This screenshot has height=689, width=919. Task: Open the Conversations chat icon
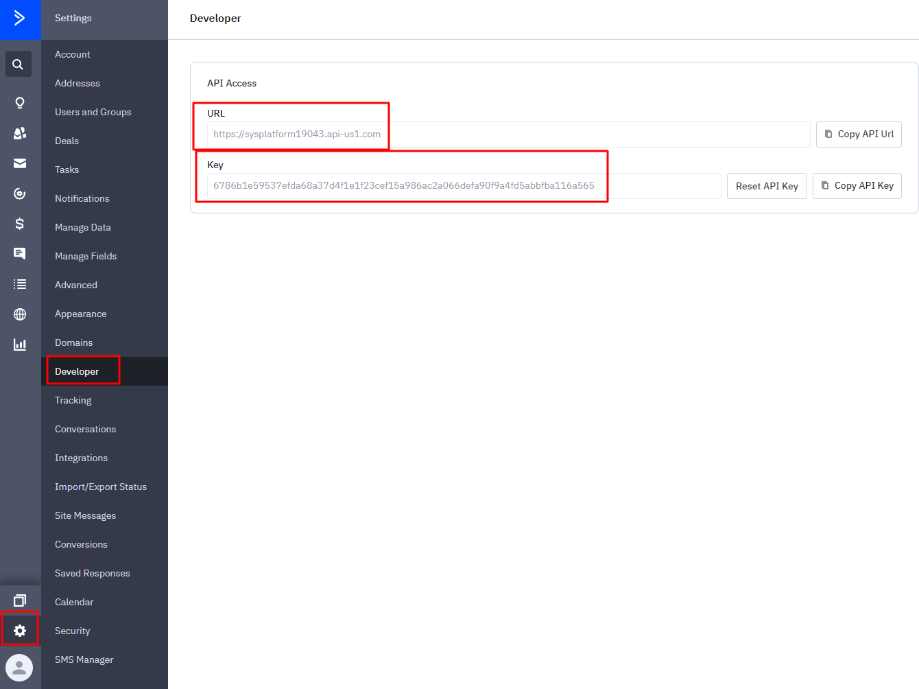(20, 254)
